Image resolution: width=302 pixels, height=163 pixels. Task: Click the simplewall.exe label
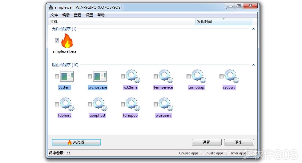65,51
